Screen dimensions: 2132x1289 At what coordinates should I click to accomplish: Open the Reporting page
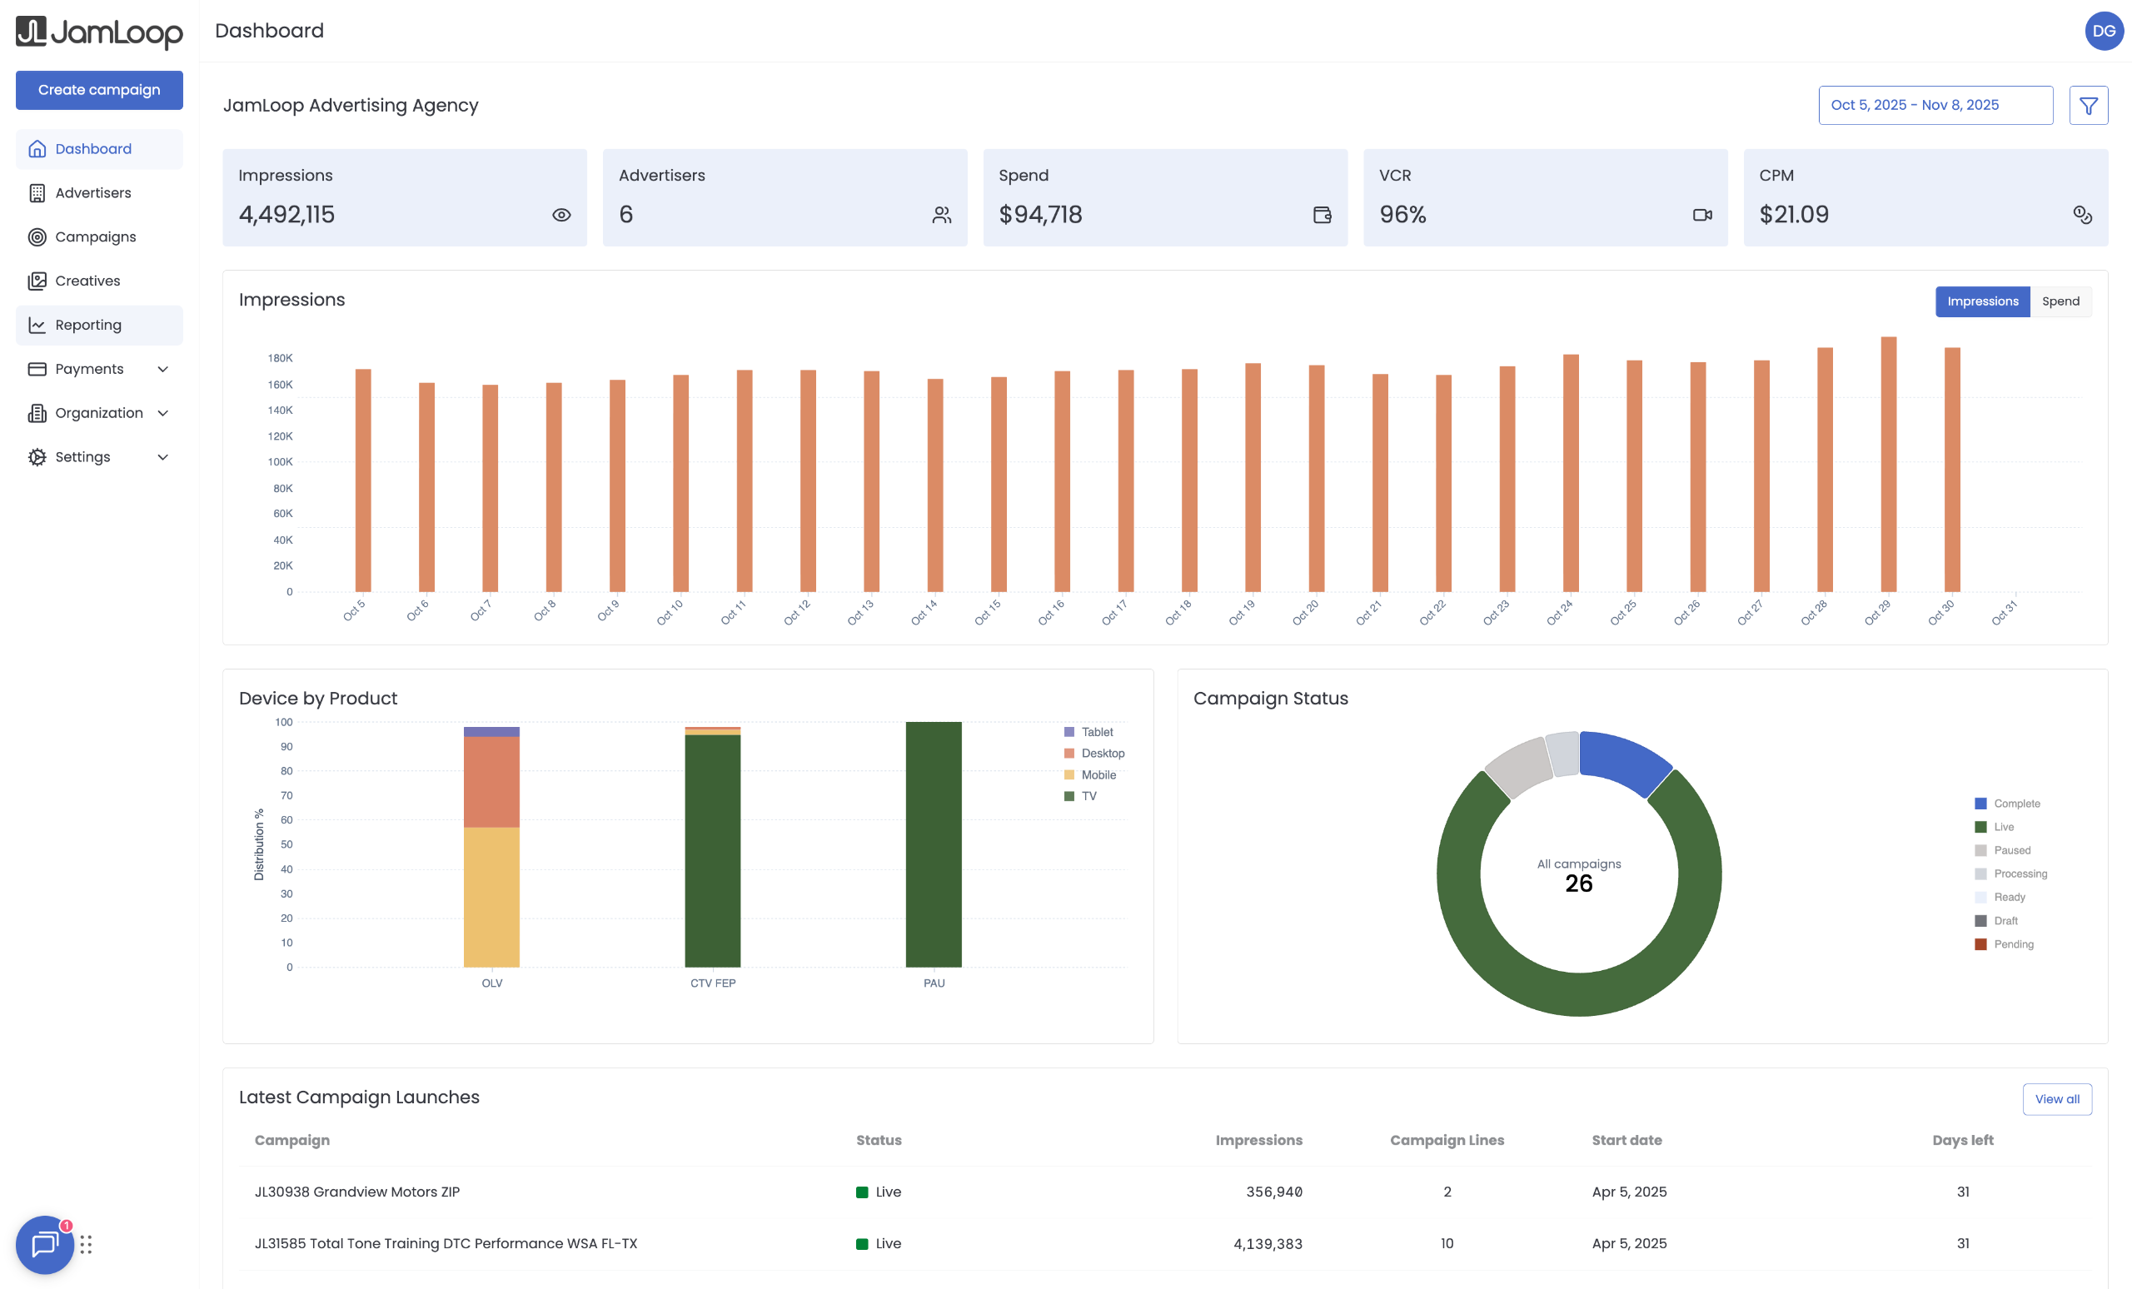pyautogui.click(x=88, y=326)
